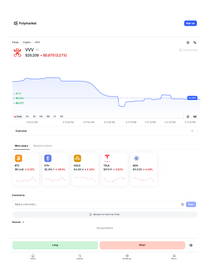
Task: Click the $0.870 (3.21%) change text
Action: coord(55,55)
